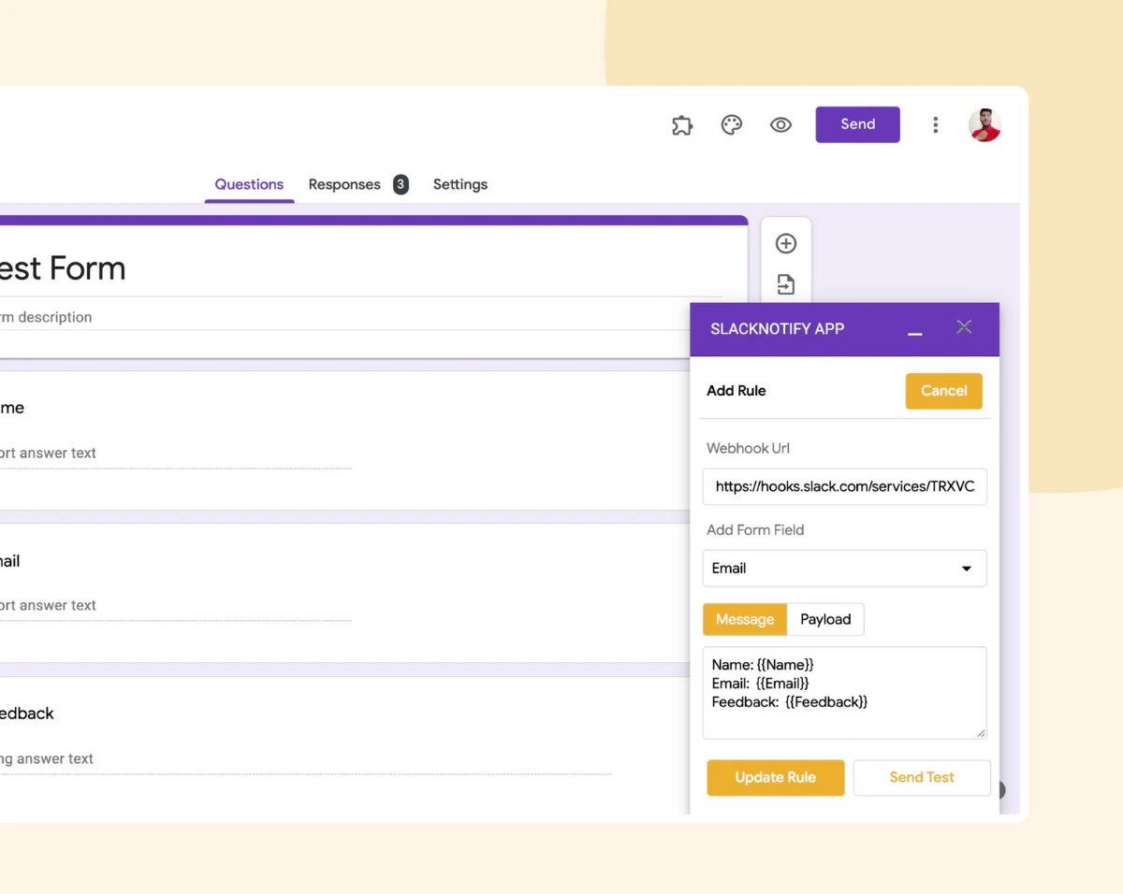Click the import questions icon
The image size is (1123, 894).
point(786,284)
